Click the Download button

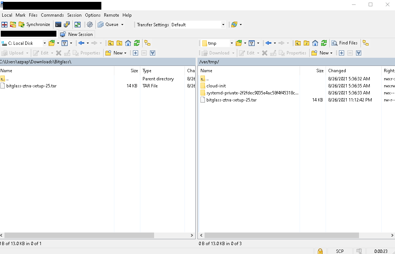click(216, 53)
